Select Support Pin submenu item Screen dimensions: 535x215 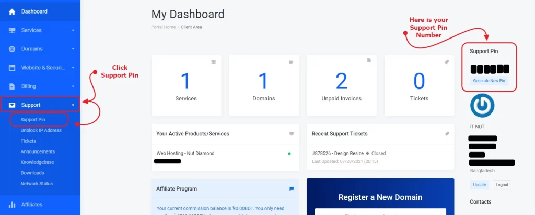coord(33,120)
